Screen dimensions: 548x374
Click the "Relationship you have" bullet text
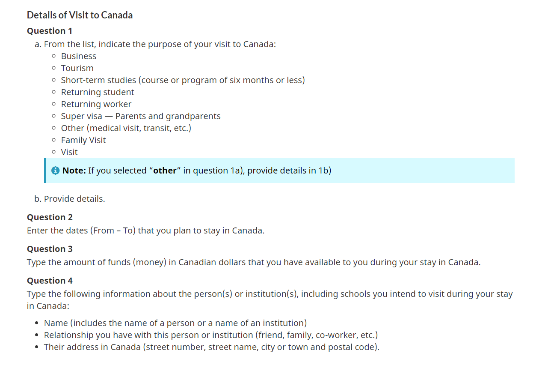tap(211, 335)
